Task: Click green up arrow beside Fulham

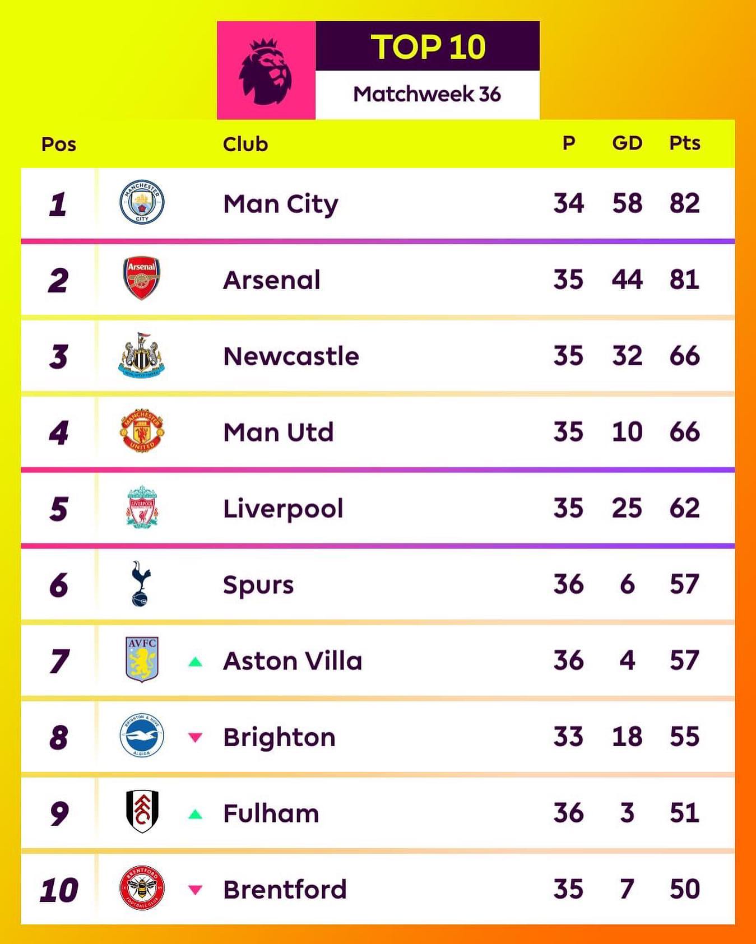Action: tap(195, 814)
